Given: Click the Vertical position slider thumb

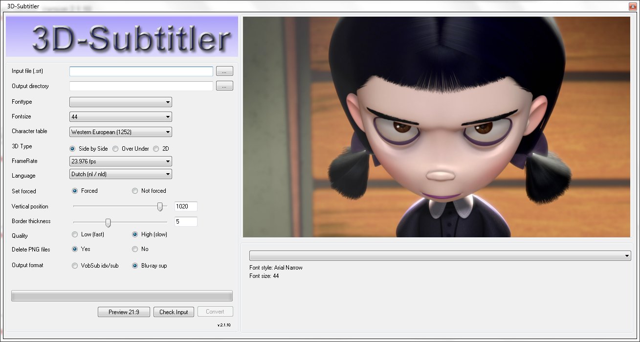Looking at the screenshot, I should pos(160,207).
